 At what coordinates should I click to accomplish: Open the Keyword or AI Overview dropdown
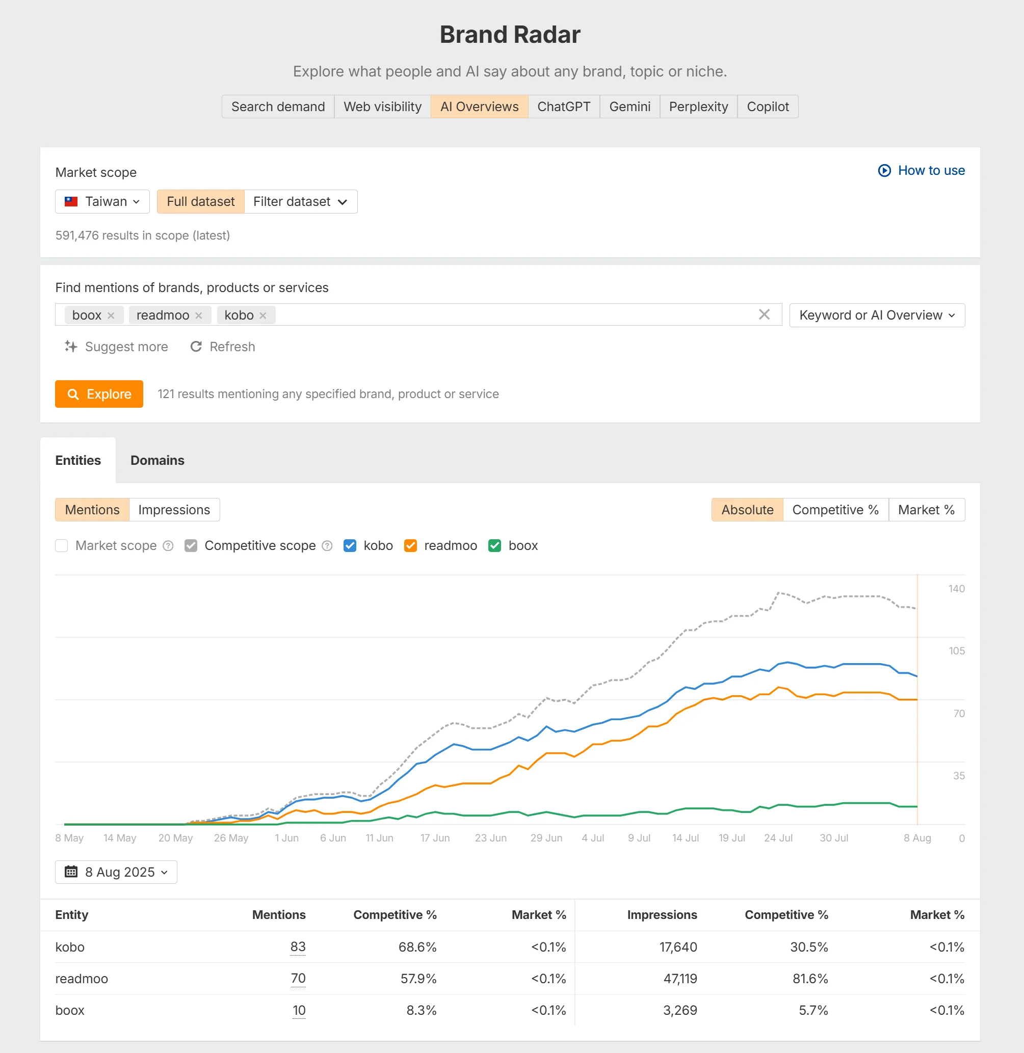point(877,315)
